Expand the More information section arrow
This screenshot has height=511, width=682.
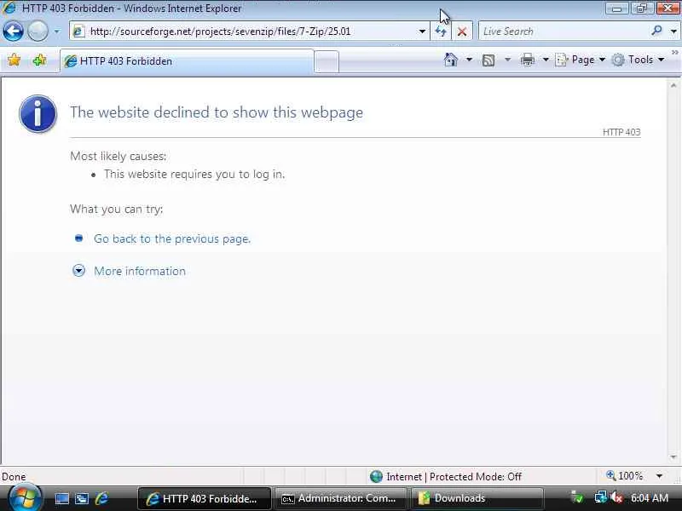(x=78, y=271)
